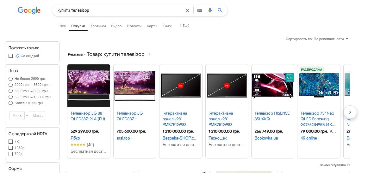
Task: Switch to the Новости tab
Action: click(x=134, y=26)
